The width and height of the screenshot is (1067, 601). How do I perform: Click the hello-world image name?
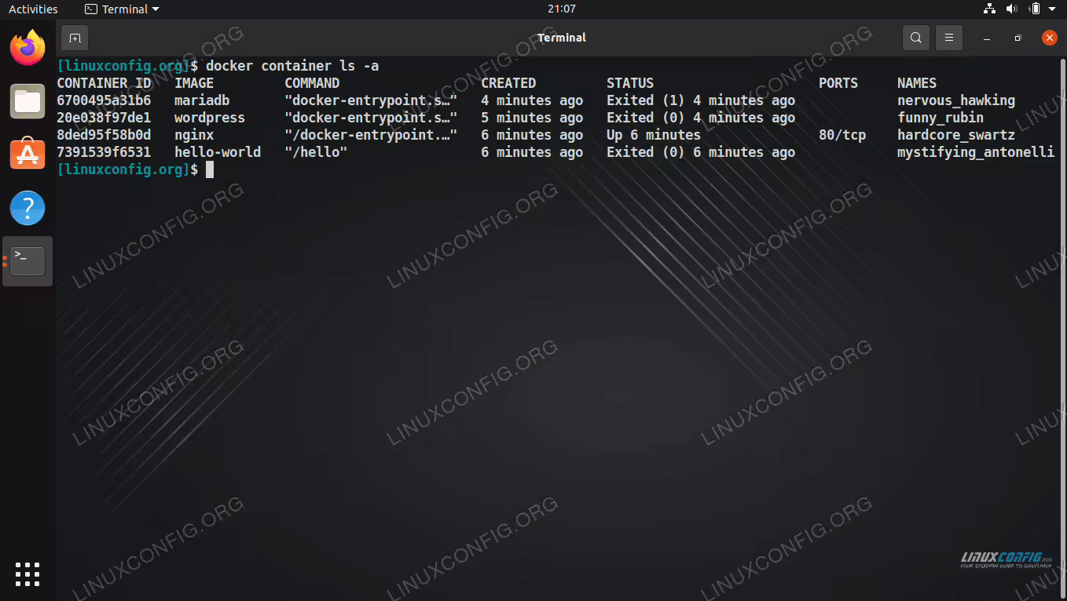[x=218, y=152]
